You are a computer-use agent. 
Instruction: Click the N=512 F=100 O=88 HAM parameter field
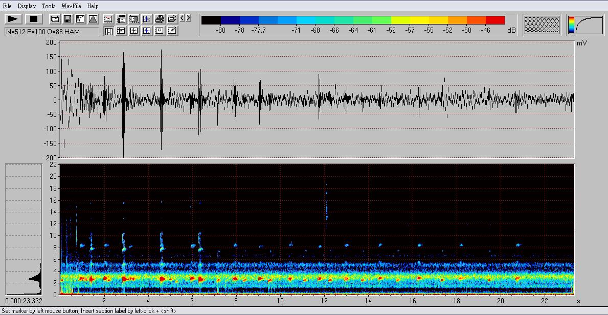point(52,32)
